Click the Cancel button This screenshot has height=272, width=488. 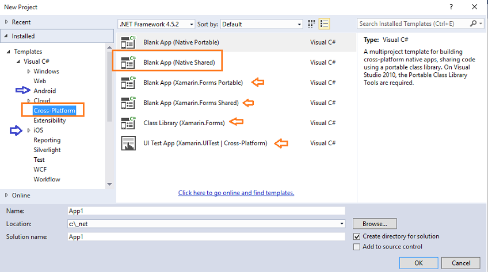tap(461, 263)
